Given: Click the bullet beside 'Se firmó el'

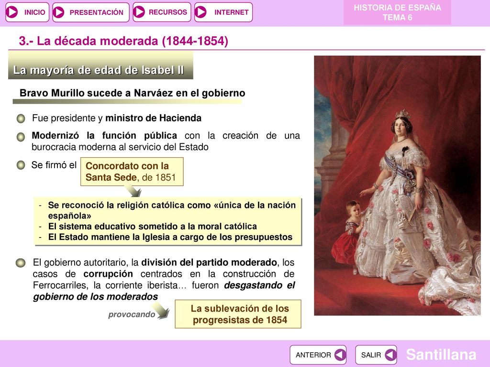Looking at the screenshot, I should click(21, 165).
